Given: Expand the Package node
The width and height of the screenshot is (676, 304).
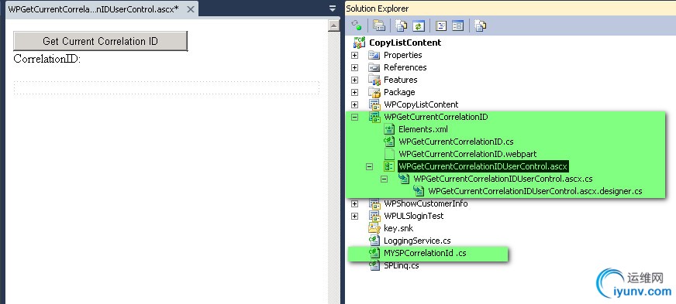Looking at the screenshot, I should (354, 93).
